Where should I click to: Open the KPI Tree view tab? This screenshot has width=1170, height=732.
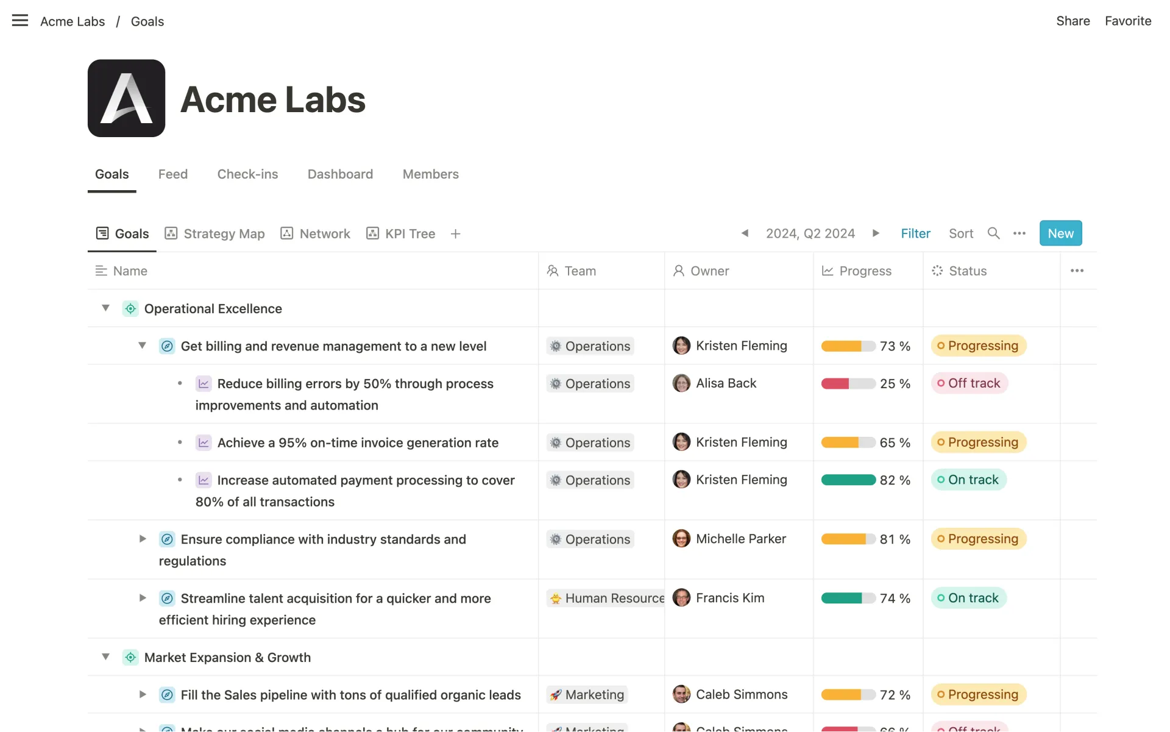coord(401,234)
